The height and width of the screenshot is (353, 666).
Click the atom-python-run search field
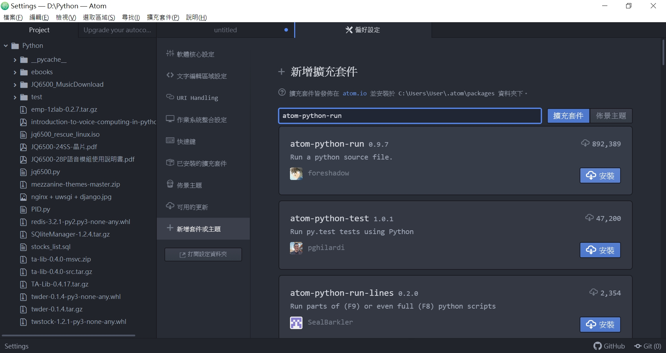[x=409, y=116]
